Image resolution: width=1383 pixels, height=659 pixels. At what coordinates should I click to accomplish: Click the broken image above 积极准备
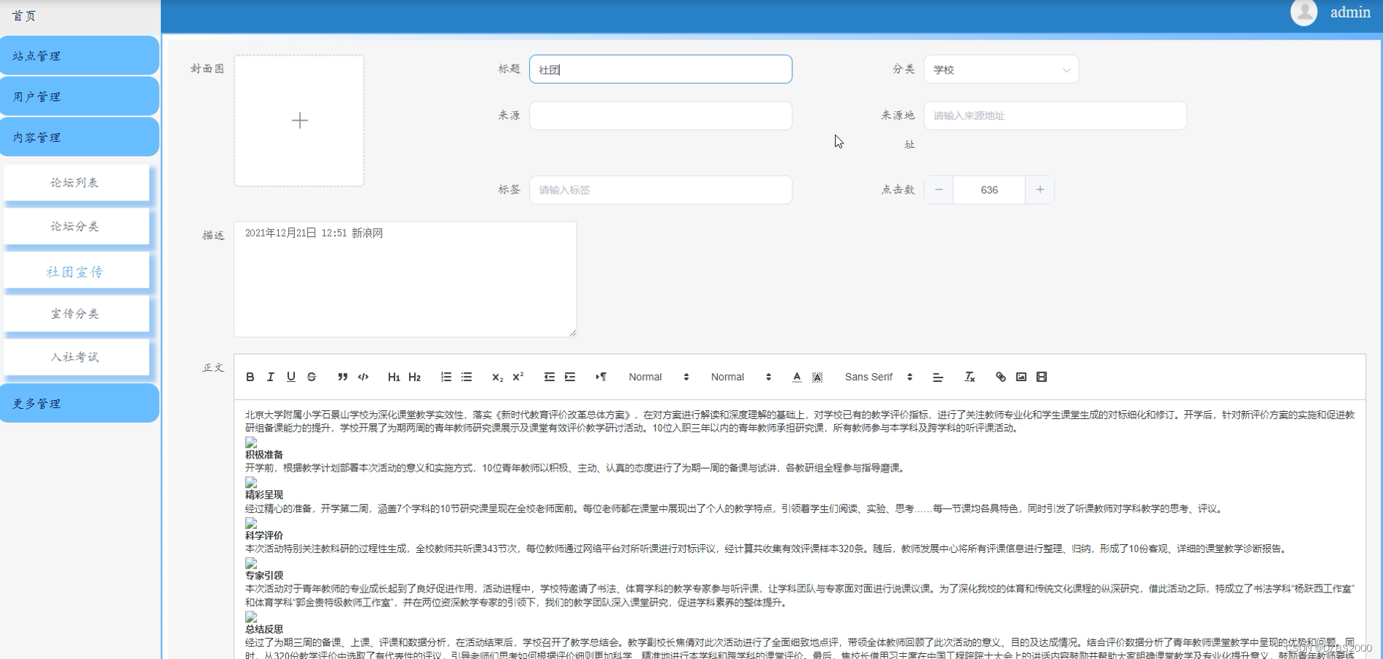[x=251, y=442]
